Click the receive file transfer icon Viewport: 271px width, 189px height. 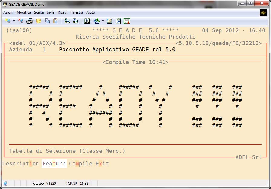point(76,21)
